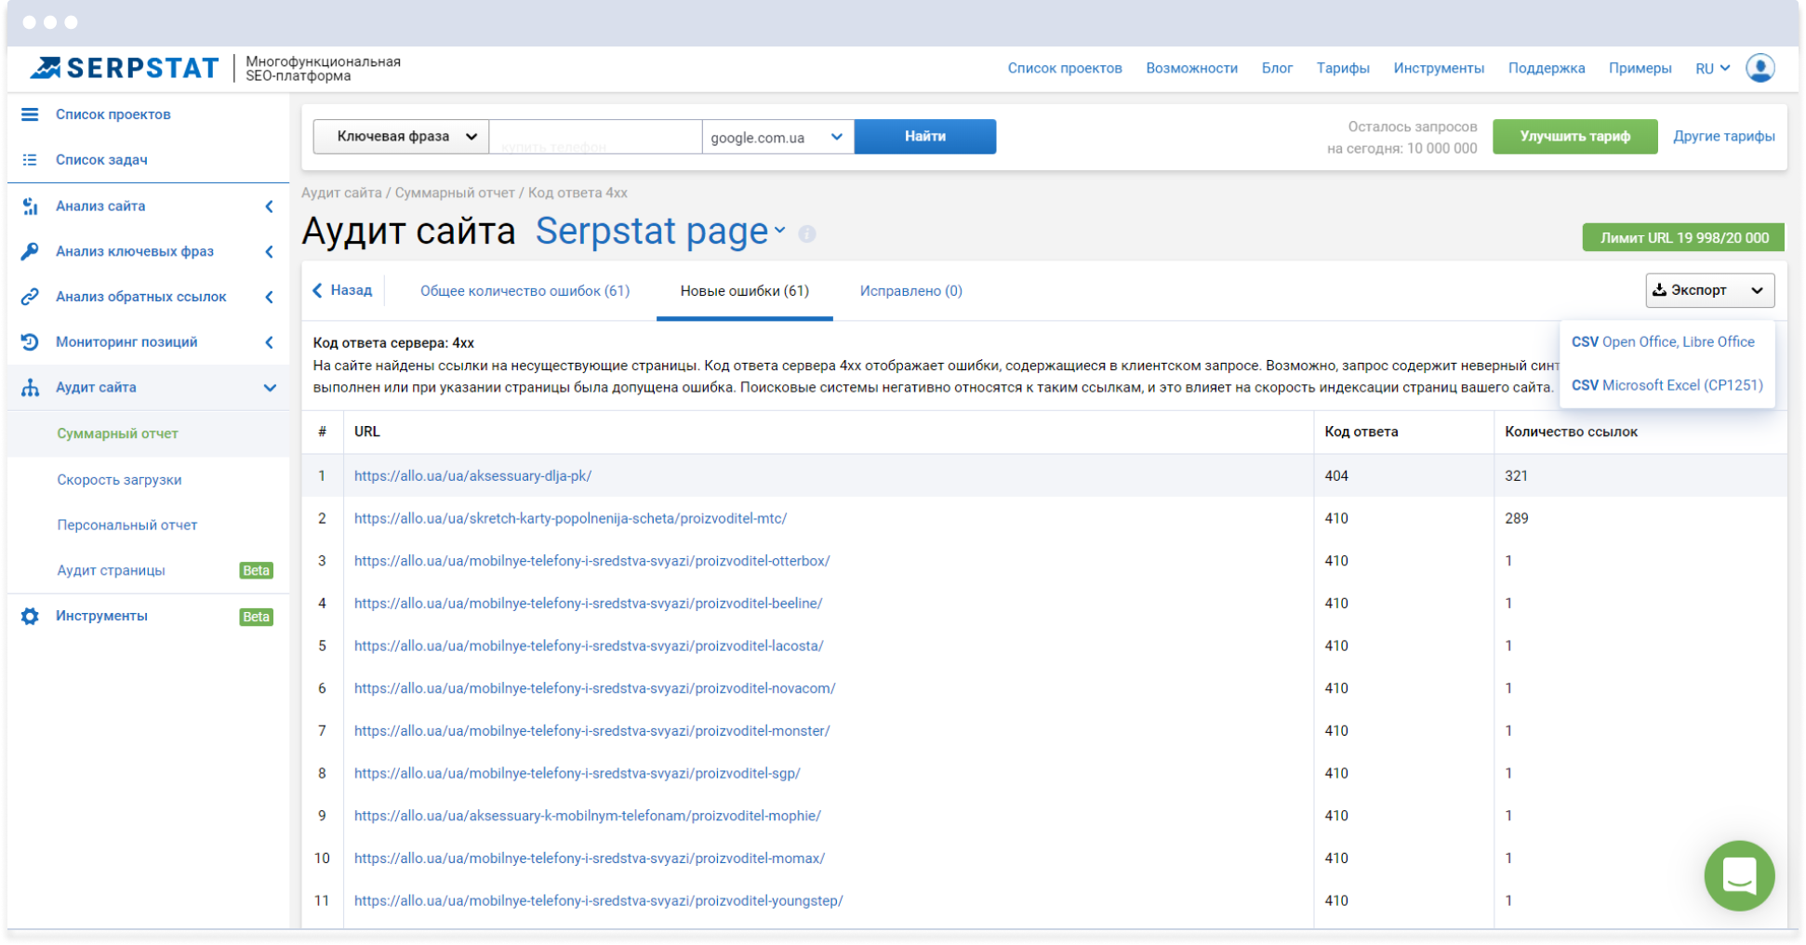The width and height of the screenshot is (1806, 945).
Task: Select the Новые ошибки (61) tab
Action: coord(744,291)
